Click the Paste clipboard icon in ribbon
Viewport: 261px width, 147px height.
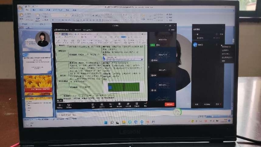(21, 15)
